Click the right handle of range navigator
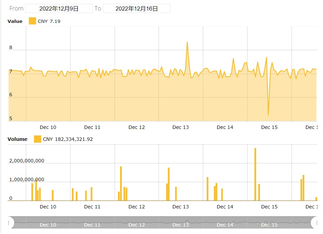 coord(314,223)
